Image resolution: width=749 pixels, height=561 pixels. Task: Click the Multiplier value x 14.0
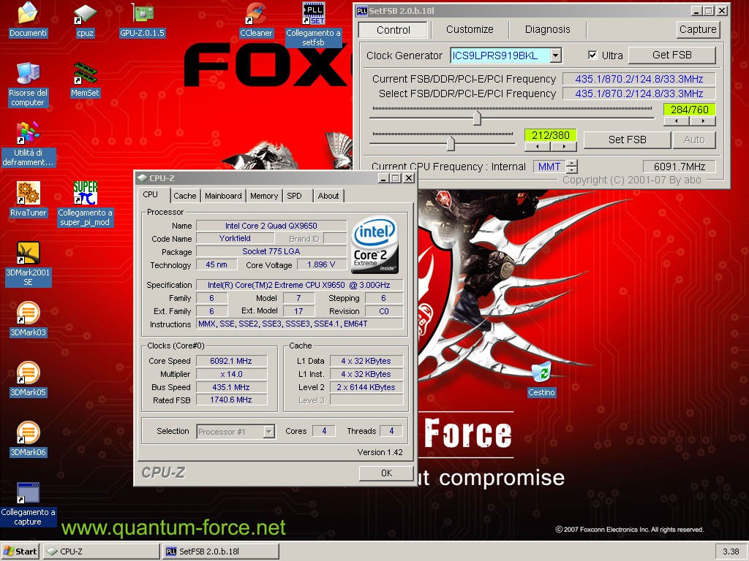coord(231,374)
